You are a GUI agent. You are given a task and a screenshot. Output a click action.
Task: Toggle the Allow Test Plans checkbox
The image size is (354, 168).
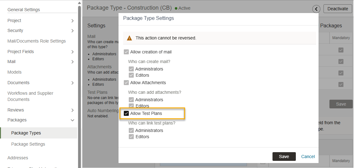point(126,114)
